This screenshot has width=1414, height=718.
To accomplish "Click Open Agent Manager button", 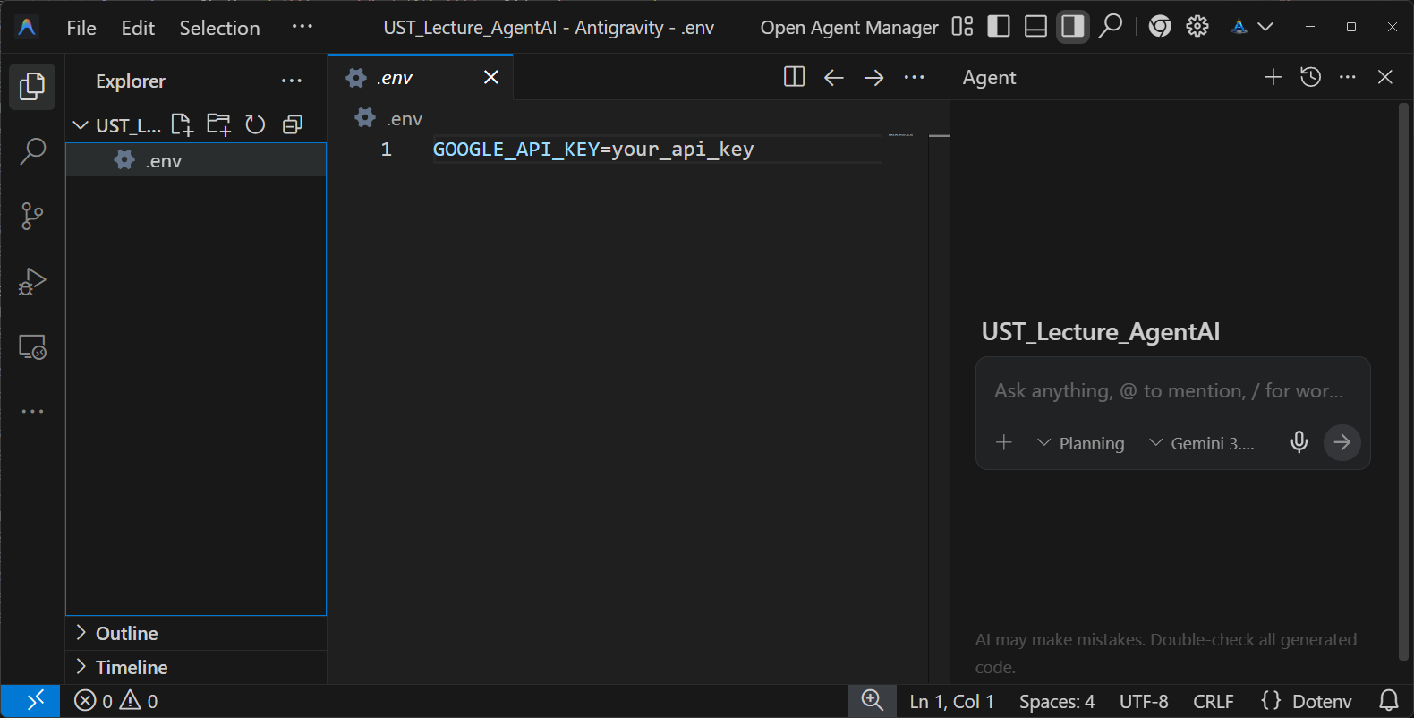I will pos(849,28).
